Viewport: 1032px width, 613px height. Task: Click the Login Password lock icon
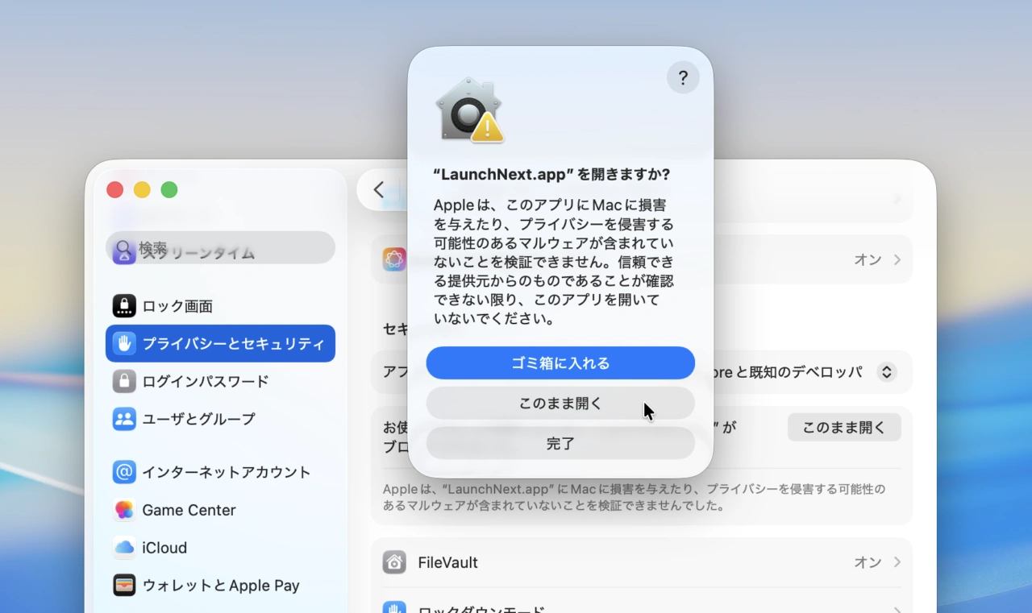click(124, 381)
